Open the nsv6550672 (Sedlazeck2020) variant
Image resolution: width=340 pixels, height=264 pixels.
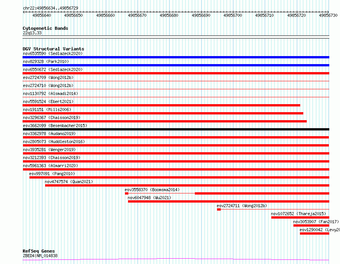pos(53,69)
